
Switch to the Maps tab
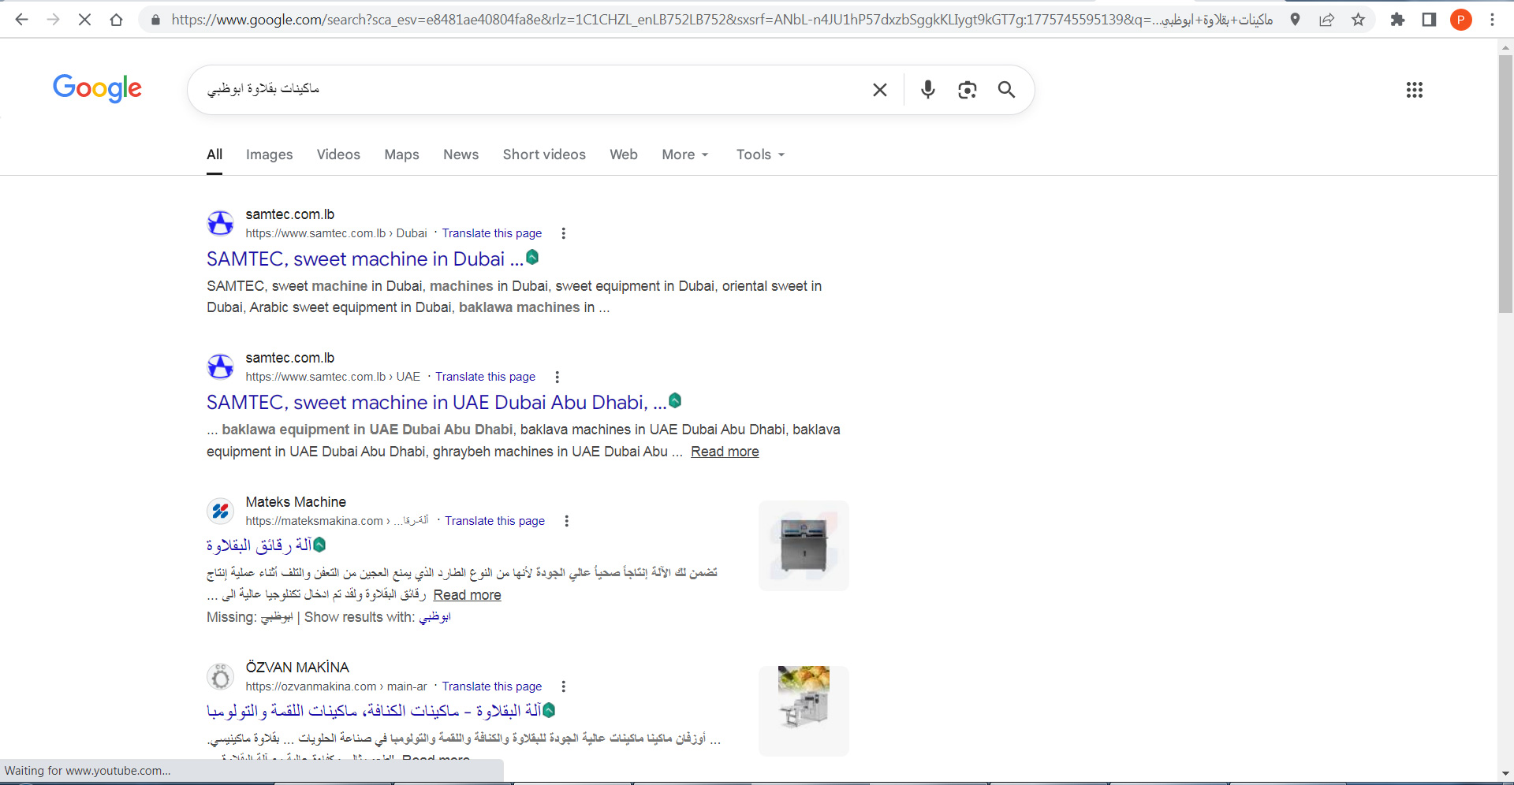tap(401, 154)
